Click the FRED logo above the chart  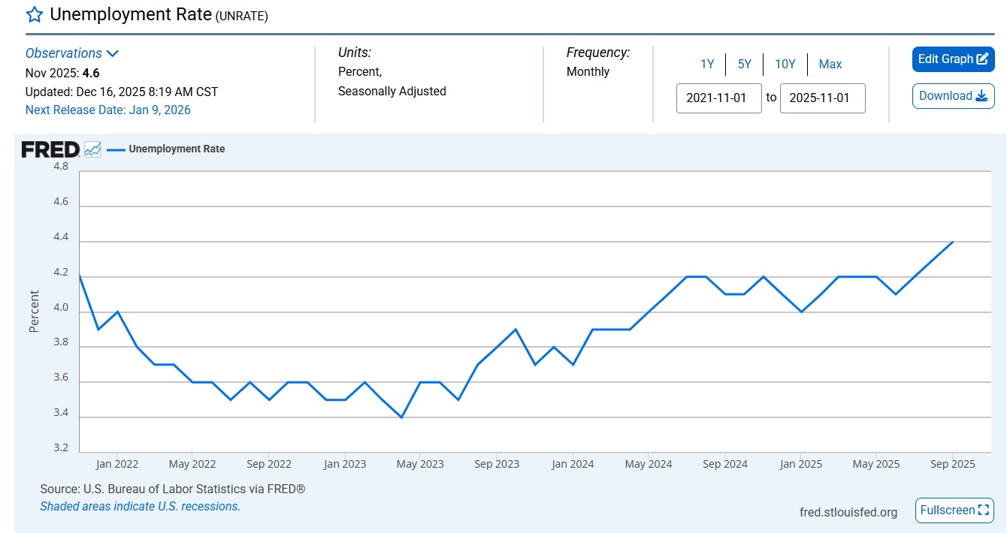[50, 149]
